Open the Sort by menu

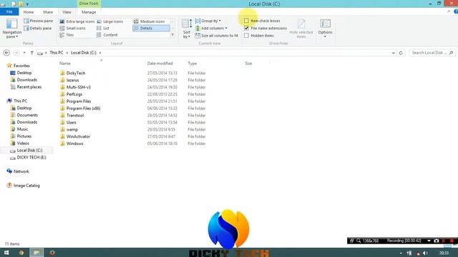click(x=187, y=29)
